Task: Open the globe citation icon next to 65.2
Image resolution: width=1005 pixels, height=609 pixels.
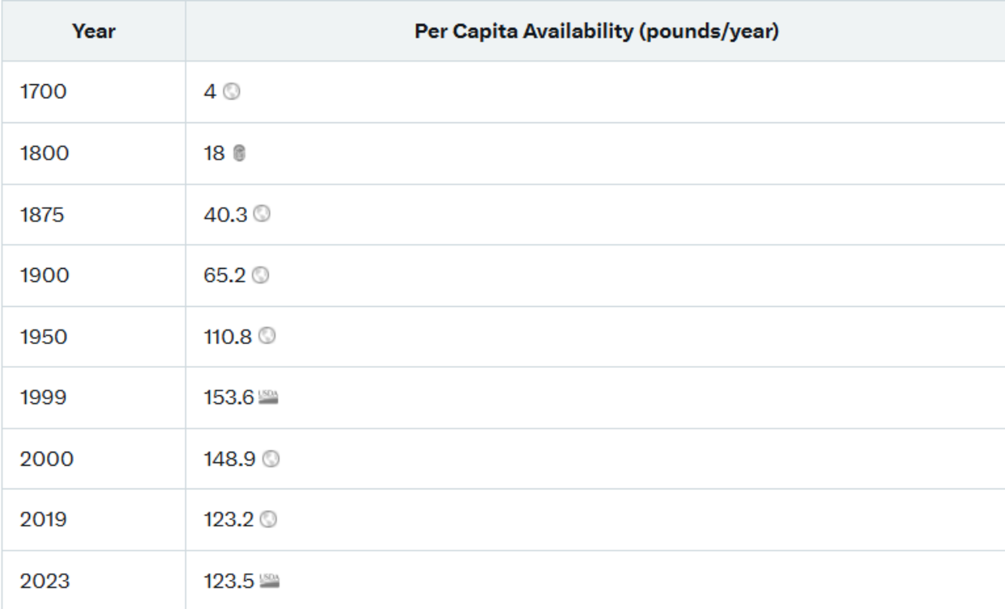Action: (260, 275)
